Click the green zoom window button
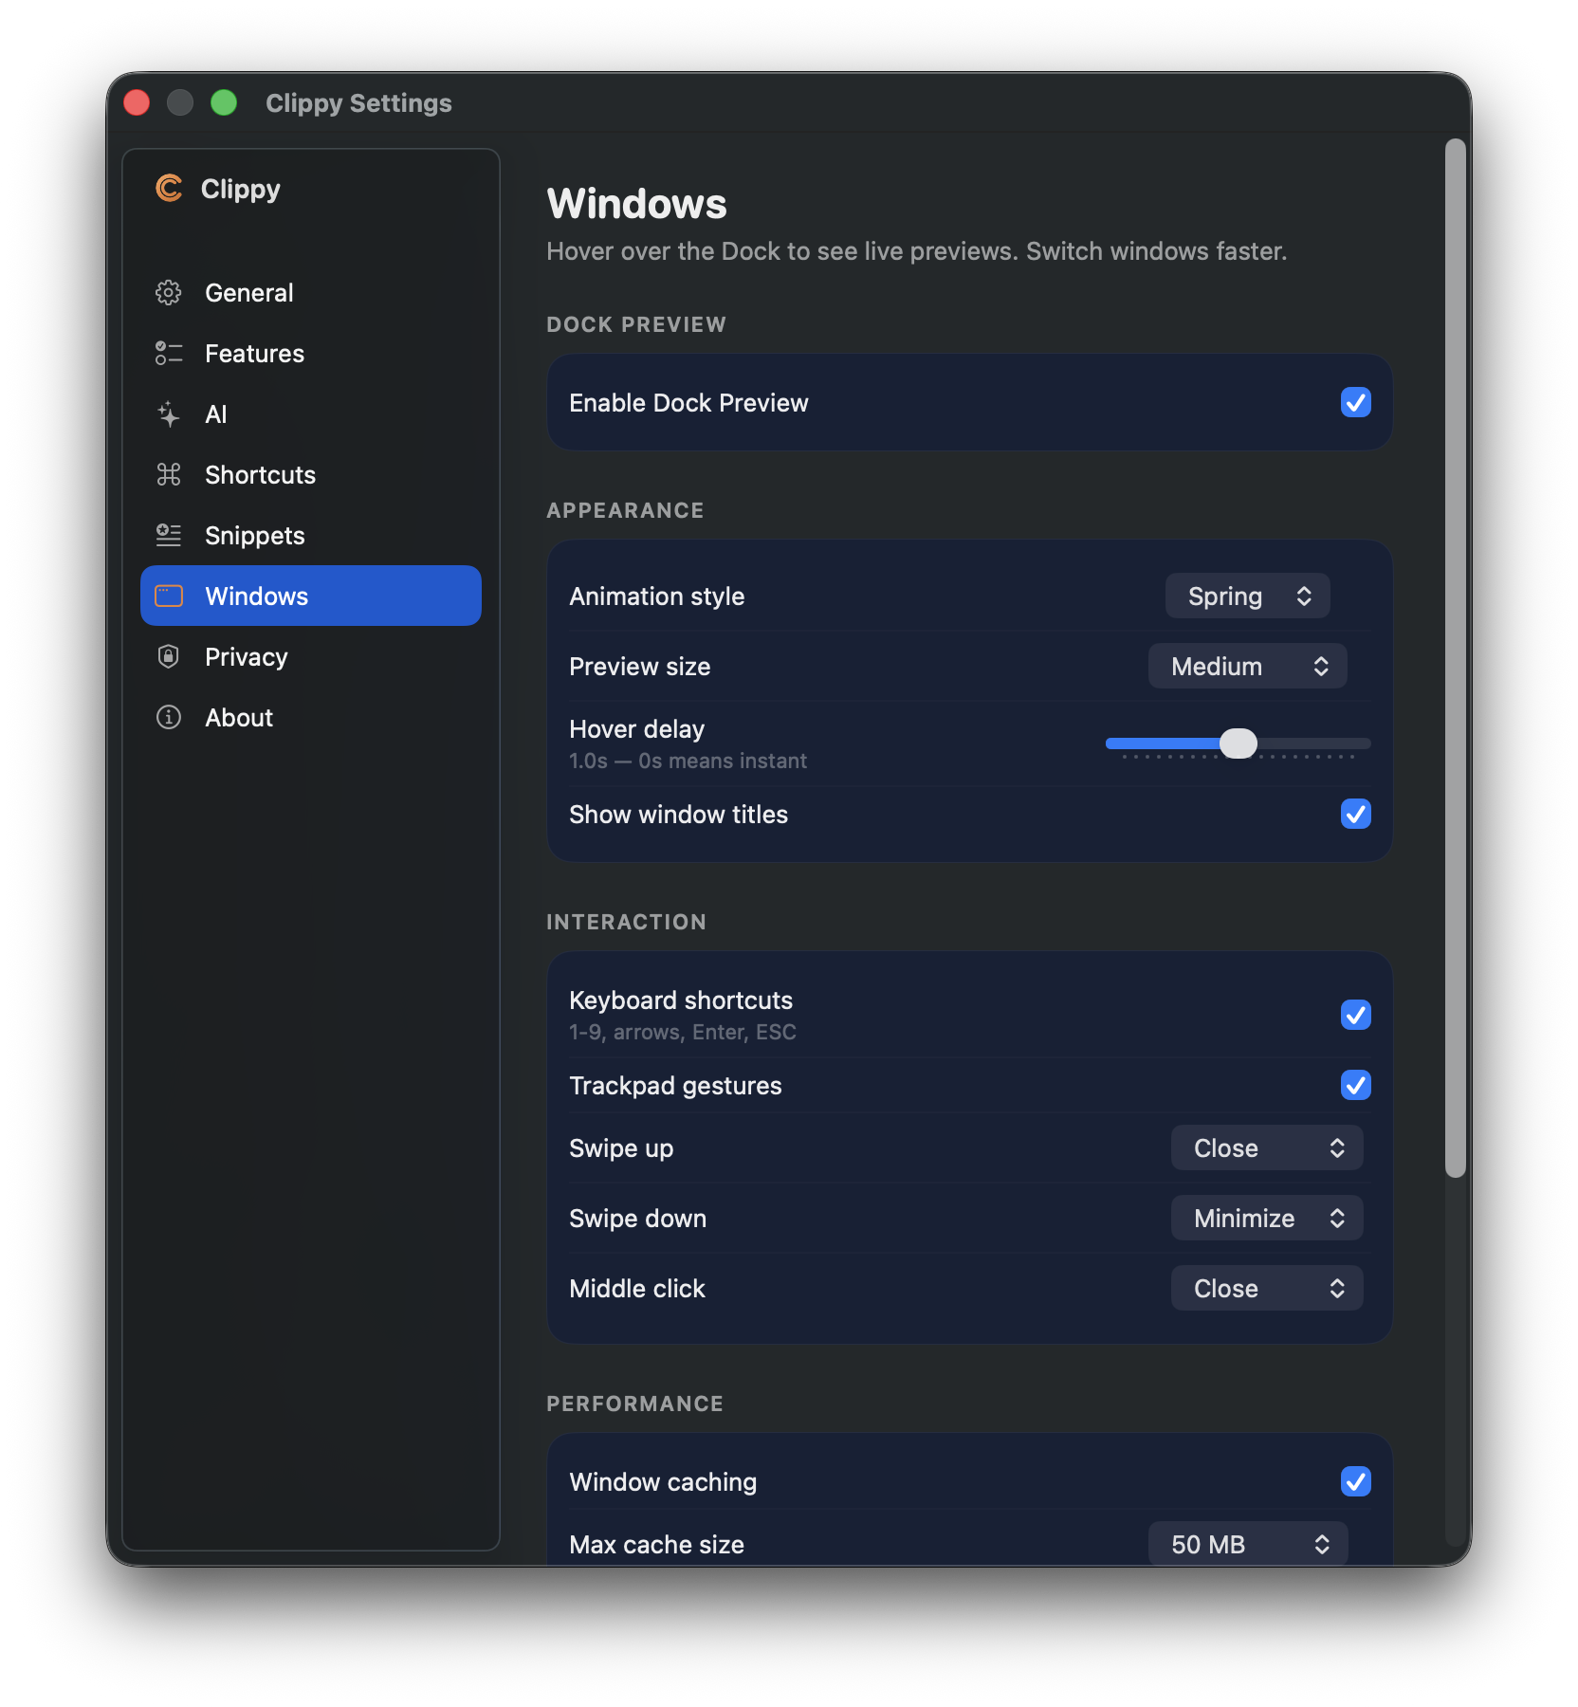The width and height of the screenshot is (1578, 1707). coord(224,102)
